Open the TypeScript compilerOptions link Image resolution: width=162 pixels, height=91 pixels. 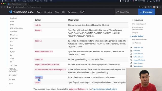click(x=105, y=89)
